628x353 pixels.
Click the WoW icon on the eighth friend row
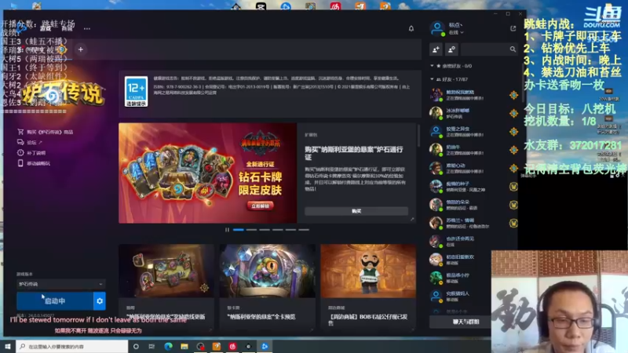(x=513, y=224)
